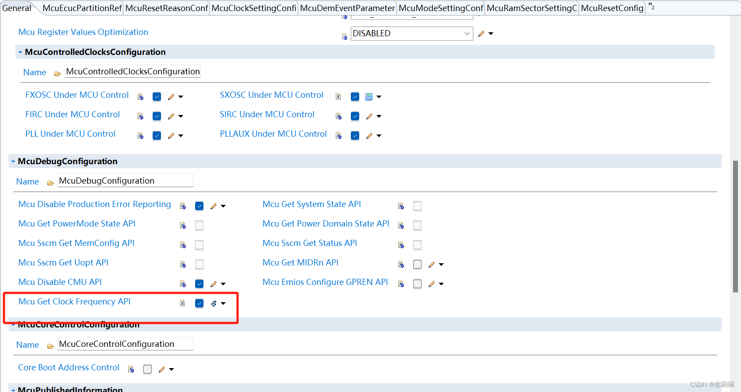741x392 pixels.
Task: Open dropdown arrow beside FXOSC edit pencil
Action: tap(181, 97)
